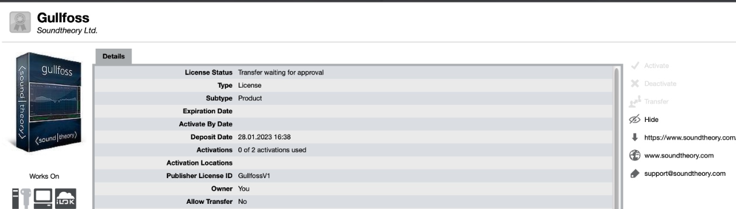Click the Activate checkmark icon
The image size is (736, 209).
pyautogui.click(x=636, y=66)
